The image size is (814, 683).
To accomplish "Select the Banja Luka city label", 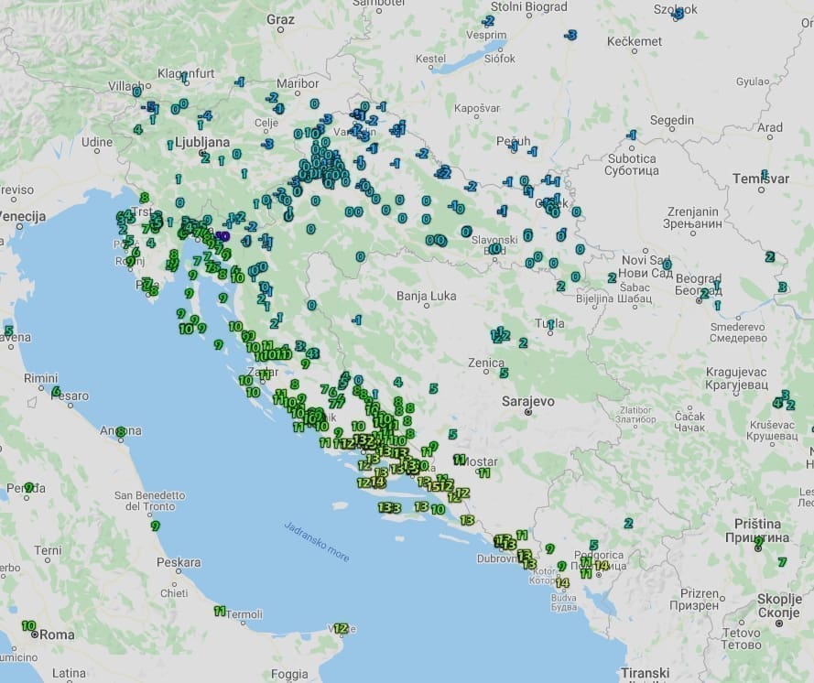I will (427, 296).
